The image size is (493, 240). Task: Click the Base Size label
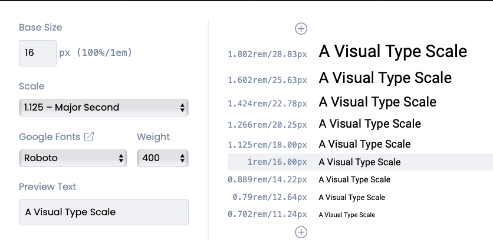(x=41, y=27)
